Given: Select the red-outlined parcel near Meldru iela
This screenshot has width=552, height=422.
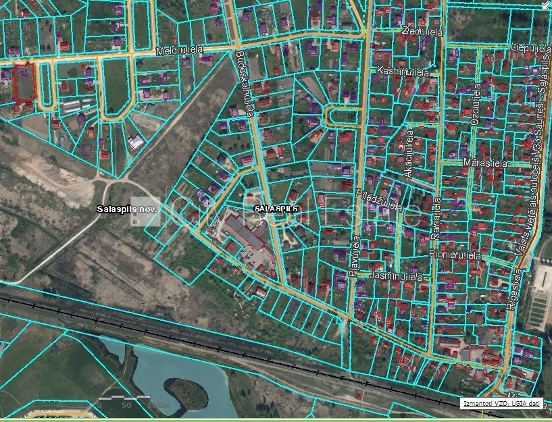Looking at the screenshot, I should [24, 82].
